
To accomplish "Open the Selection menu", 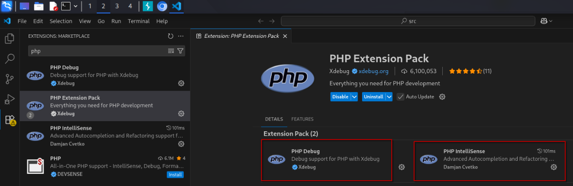I will point(61,21).
